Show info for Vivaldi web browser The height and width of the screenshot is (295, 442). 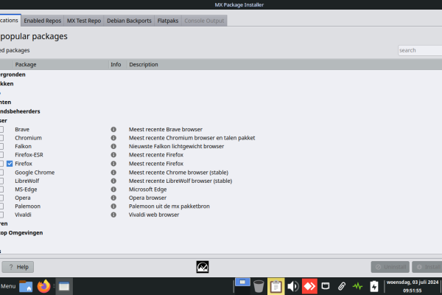[114, 215]
